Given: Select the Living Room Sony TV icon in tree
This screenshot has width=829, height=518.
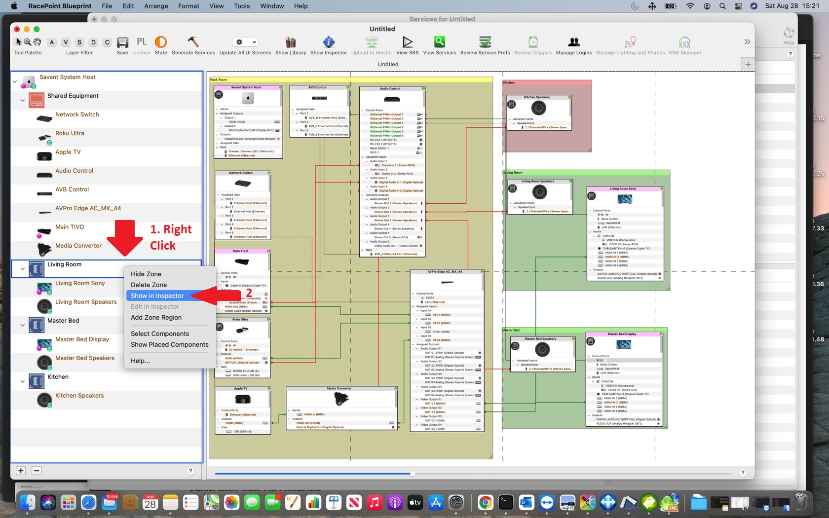Looking at the screenshot, I should click(44, 289).
